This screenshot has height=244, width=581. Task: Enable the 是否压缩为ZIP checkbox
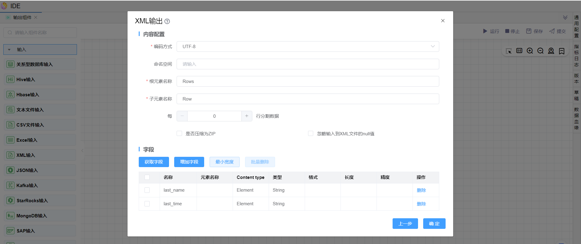pos(179,134)
